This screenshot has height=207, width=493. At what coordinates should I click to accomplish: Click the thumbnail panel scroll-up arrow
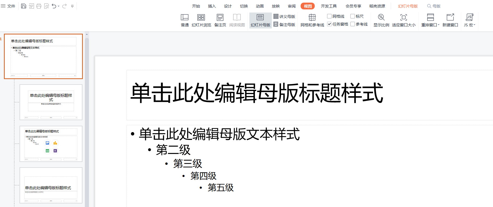click(x=87, y=34)
